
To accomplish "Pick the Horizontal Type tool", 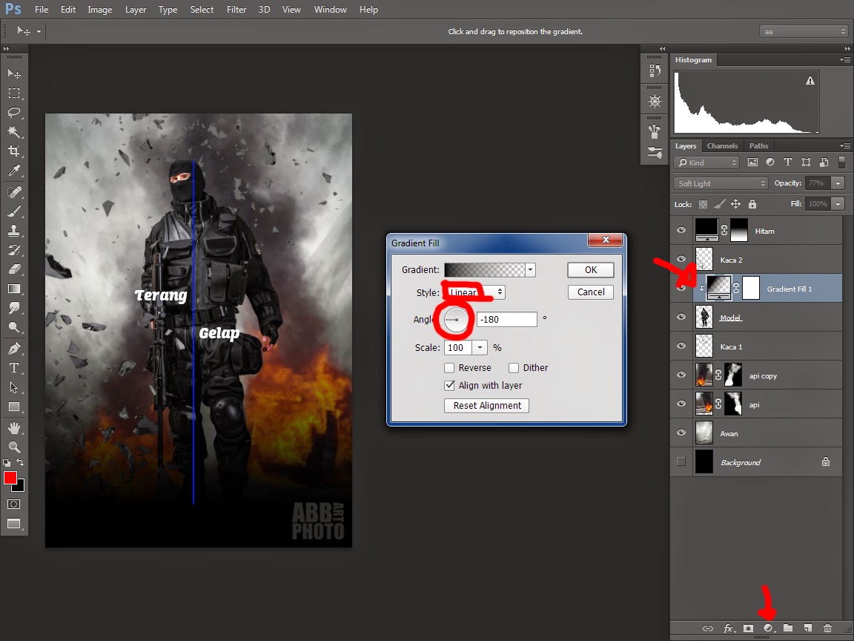I will point(14,368).
